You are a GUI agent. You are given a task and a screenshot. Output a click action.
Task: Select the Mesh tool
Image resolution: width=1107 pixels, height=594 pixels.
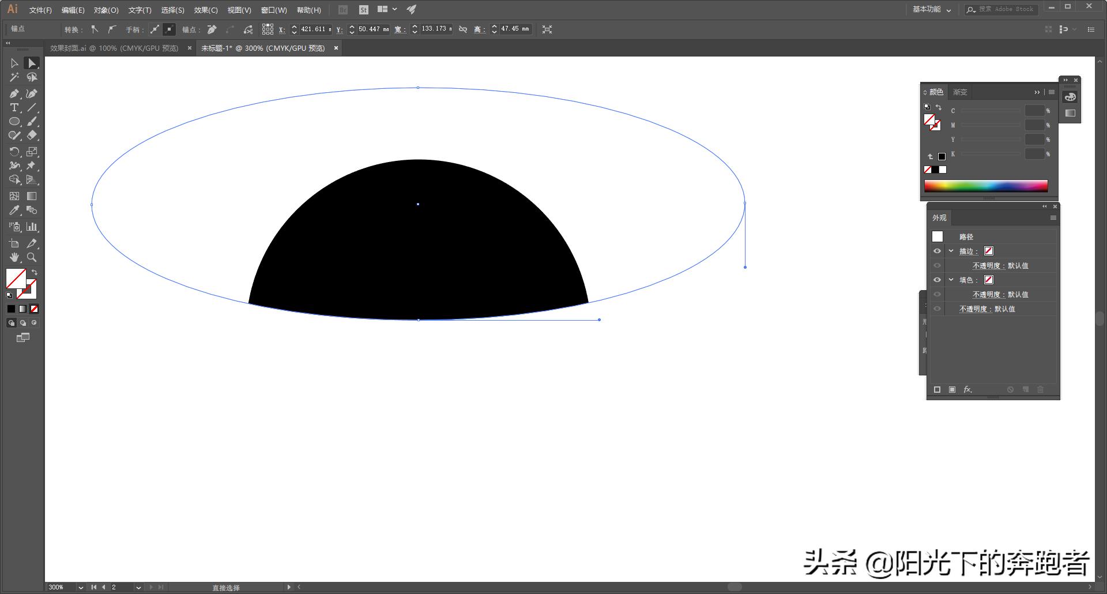tap(14, 196)
